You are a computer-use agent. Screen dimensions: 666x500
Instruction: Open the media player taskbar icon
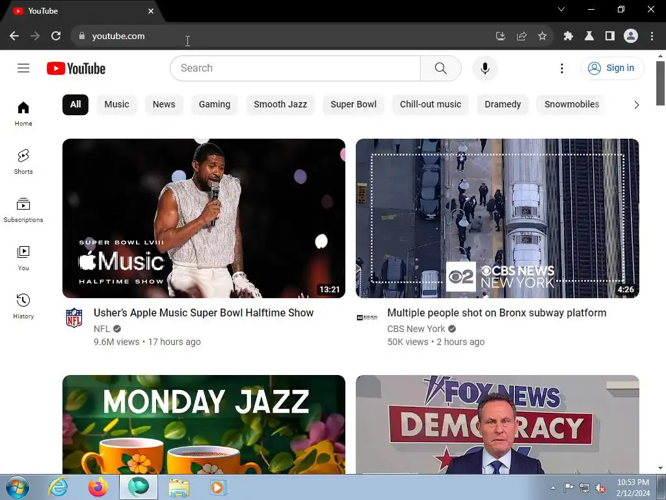(219, 487)
